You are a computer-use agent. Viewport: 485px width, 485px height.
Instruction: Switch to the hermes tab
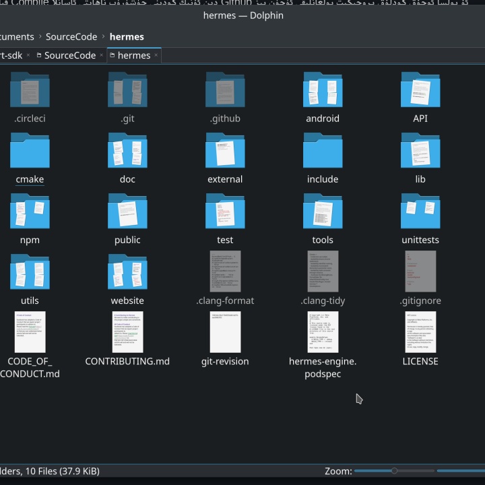[134, 55]
